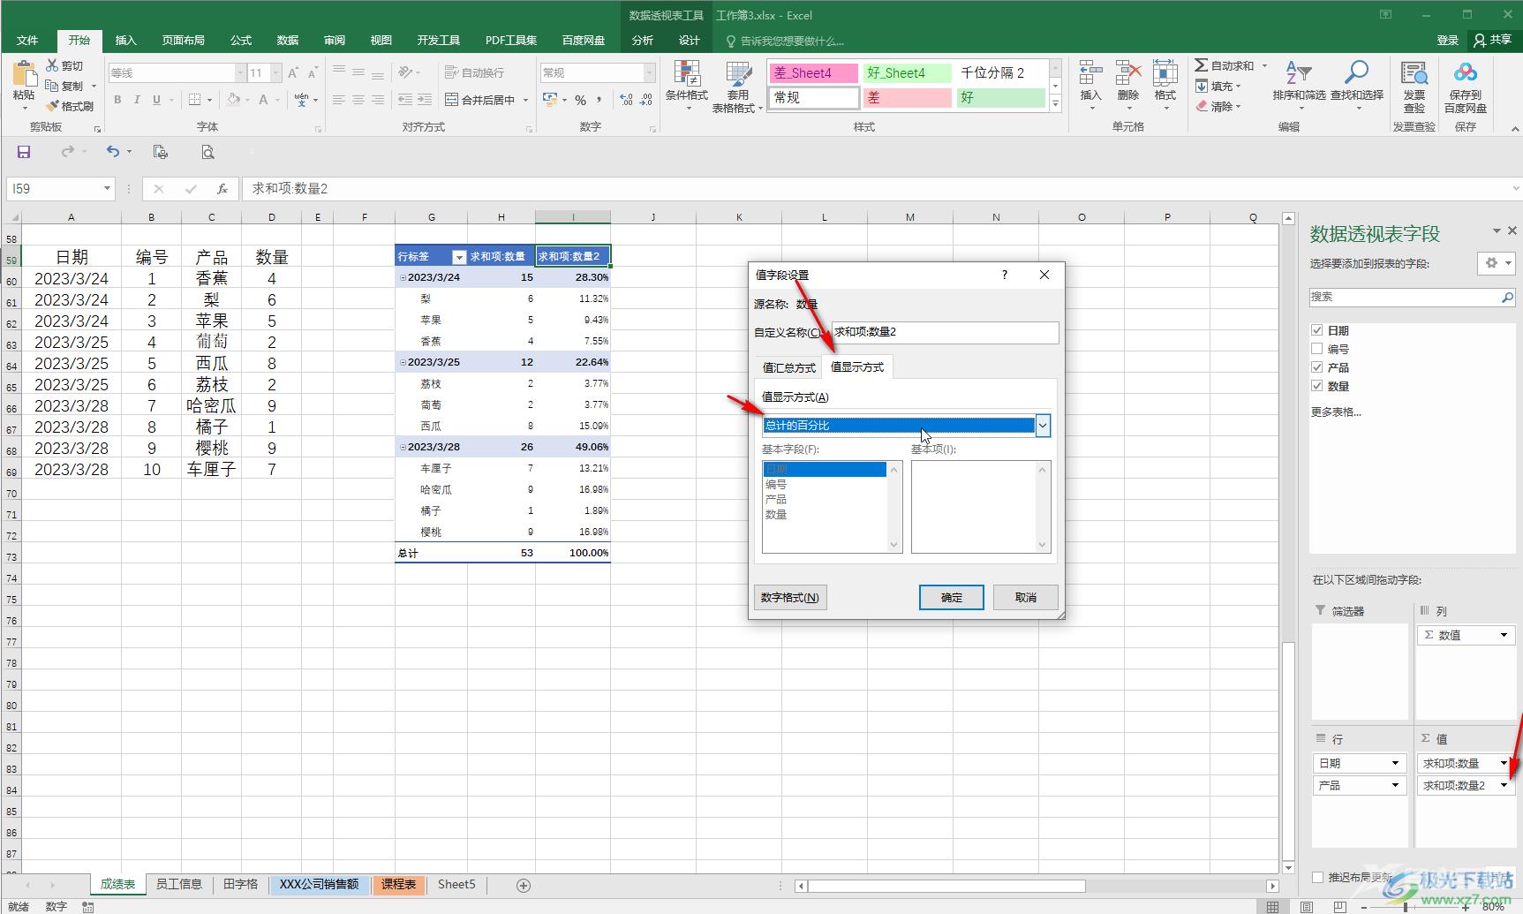Screen dimensions: 1523x914
Task: Apply percent style number format
Action: pyautogui.click(x=580, y=100)
